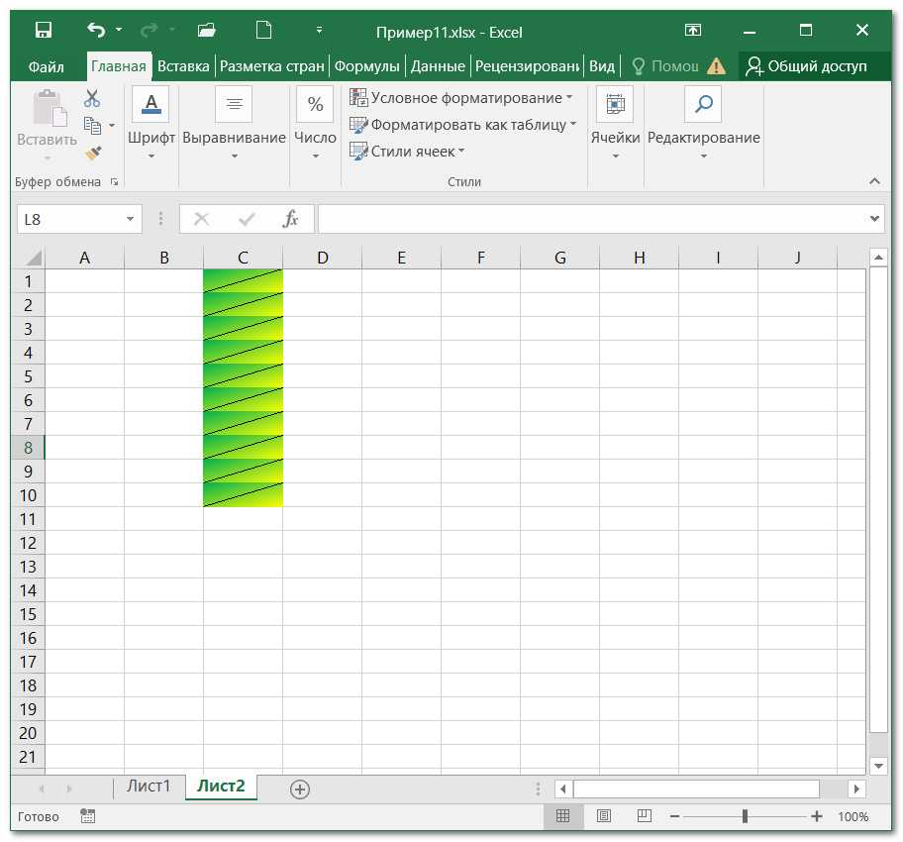This screenshot has width=903, height=842.
Task: Select gradient-filled cell C5
Action: 243,376
